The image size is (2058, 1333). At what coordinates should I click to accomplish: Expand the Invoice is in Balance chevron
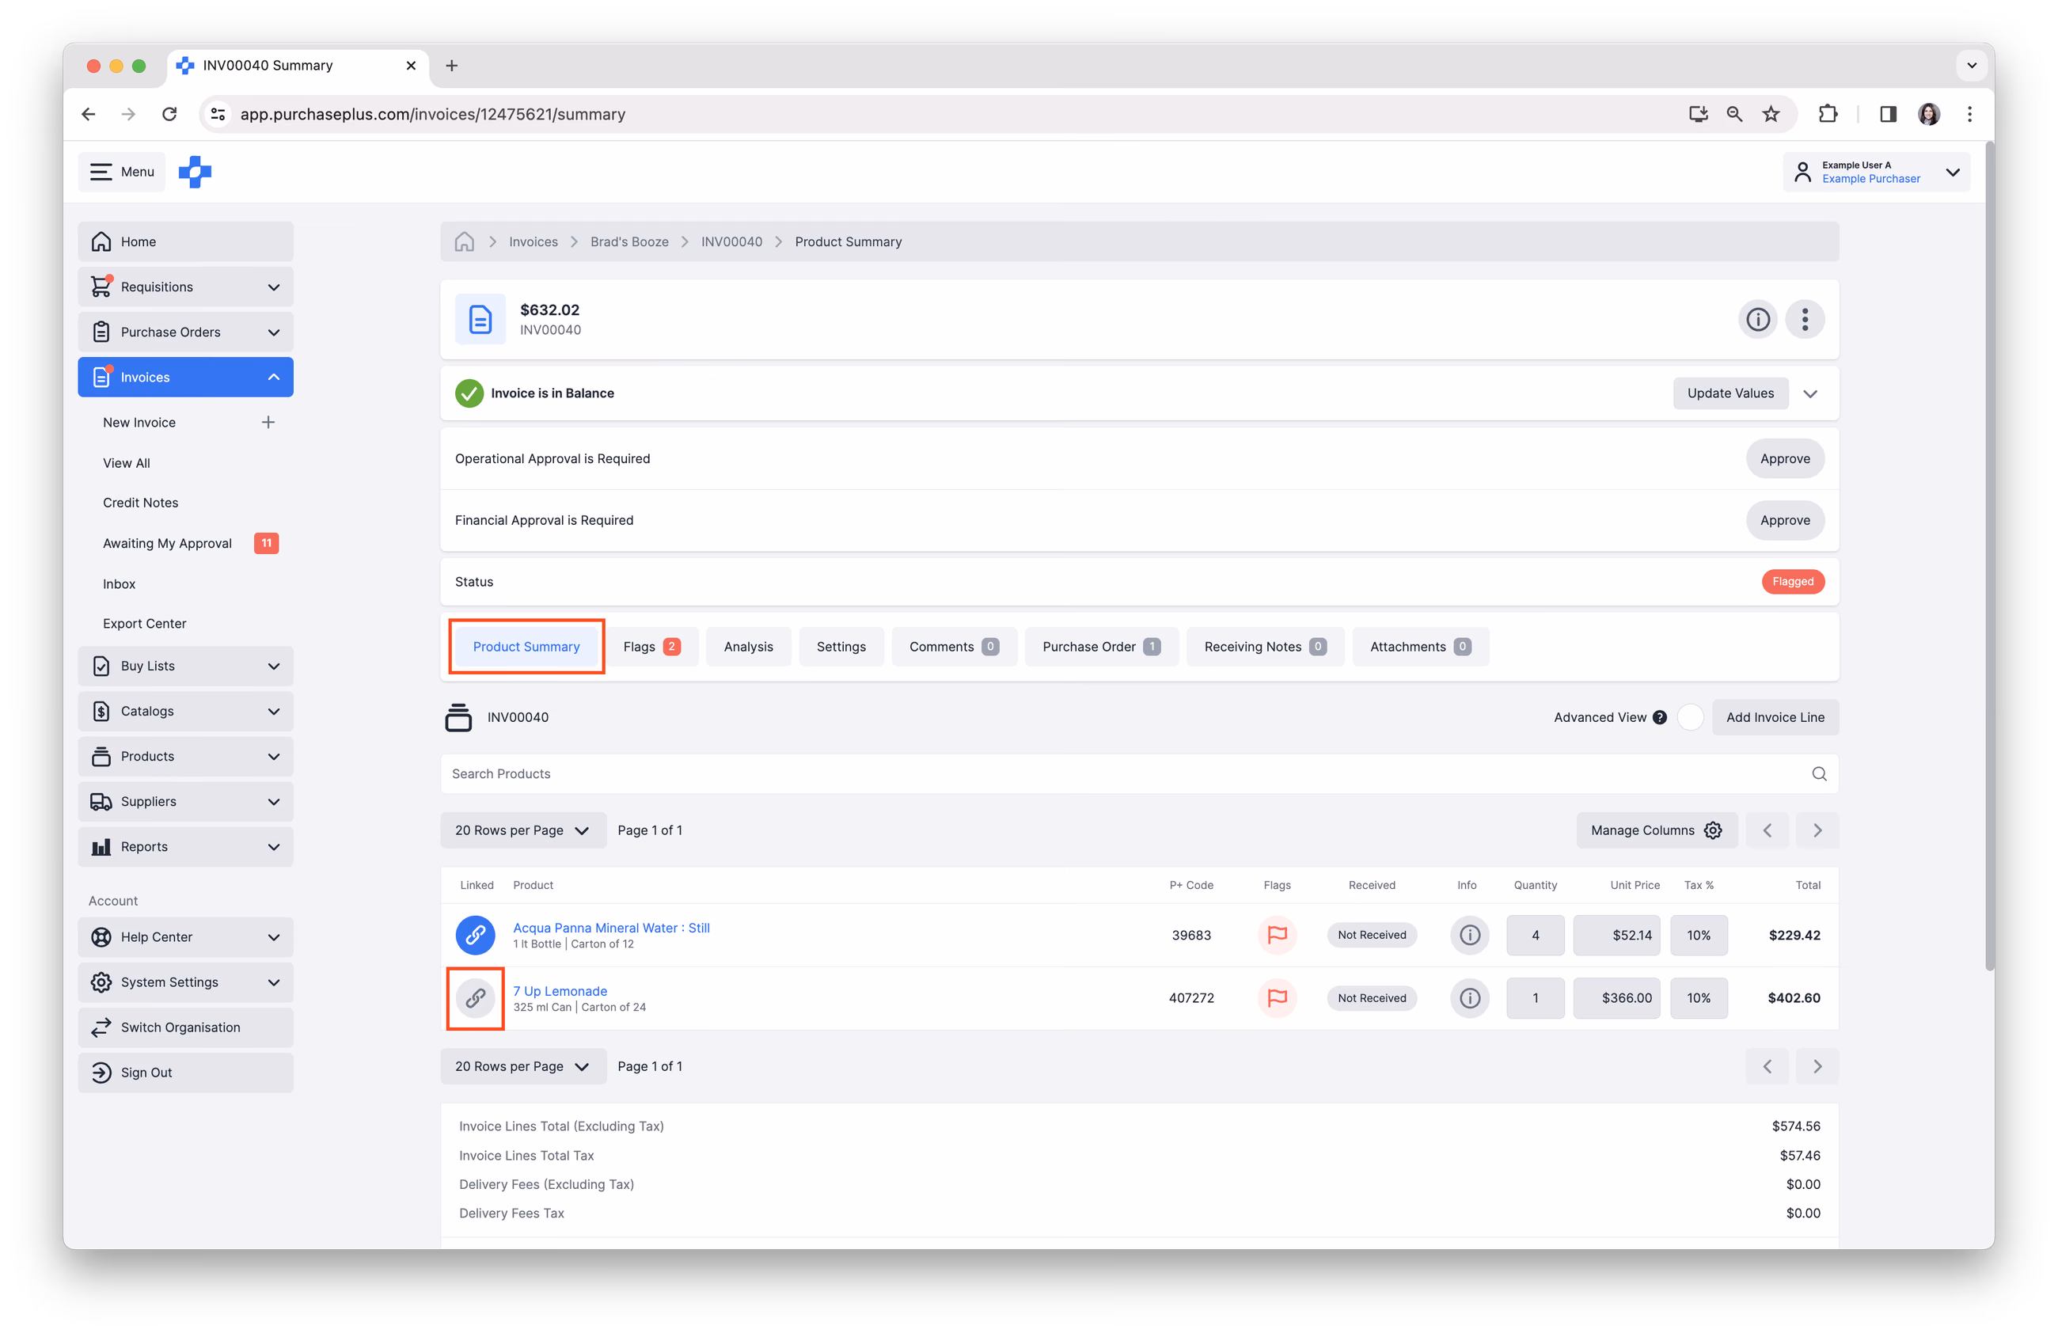(1809, 393)
